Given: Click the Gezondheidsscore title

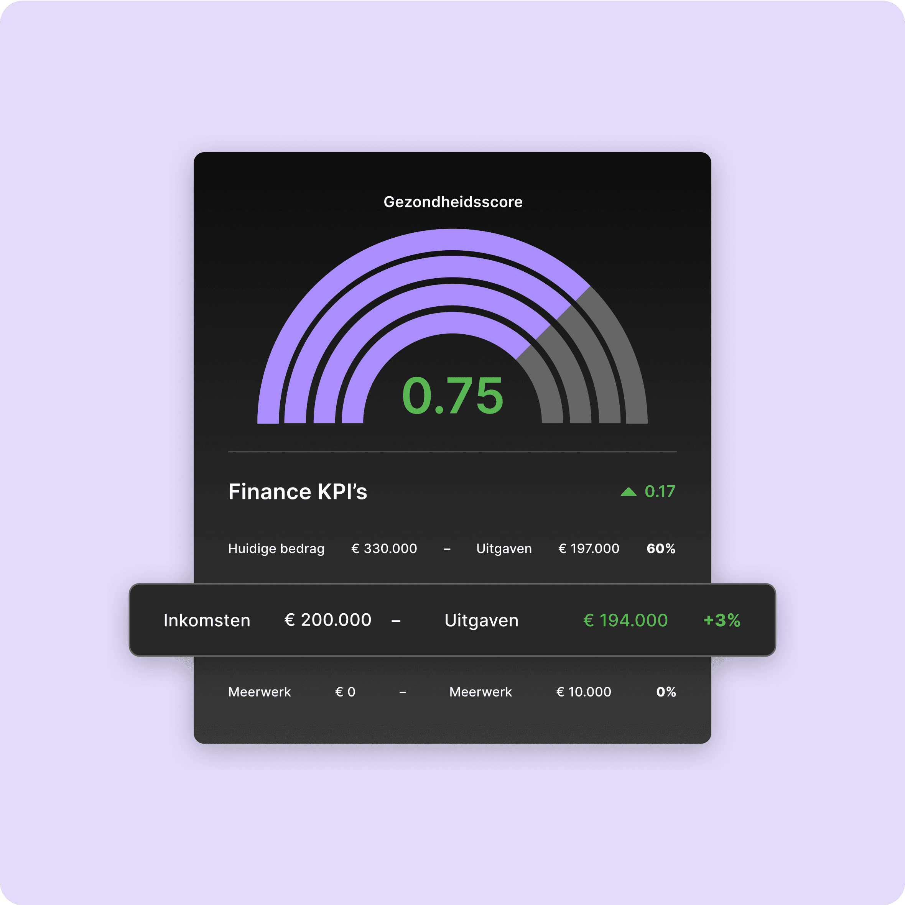Looking at the screenshot, I should 453,202.
